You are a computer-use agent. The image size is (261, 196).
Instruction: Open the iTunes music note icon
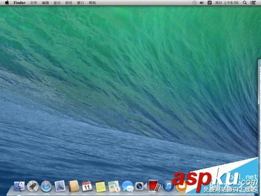click(x=168, y=186)
